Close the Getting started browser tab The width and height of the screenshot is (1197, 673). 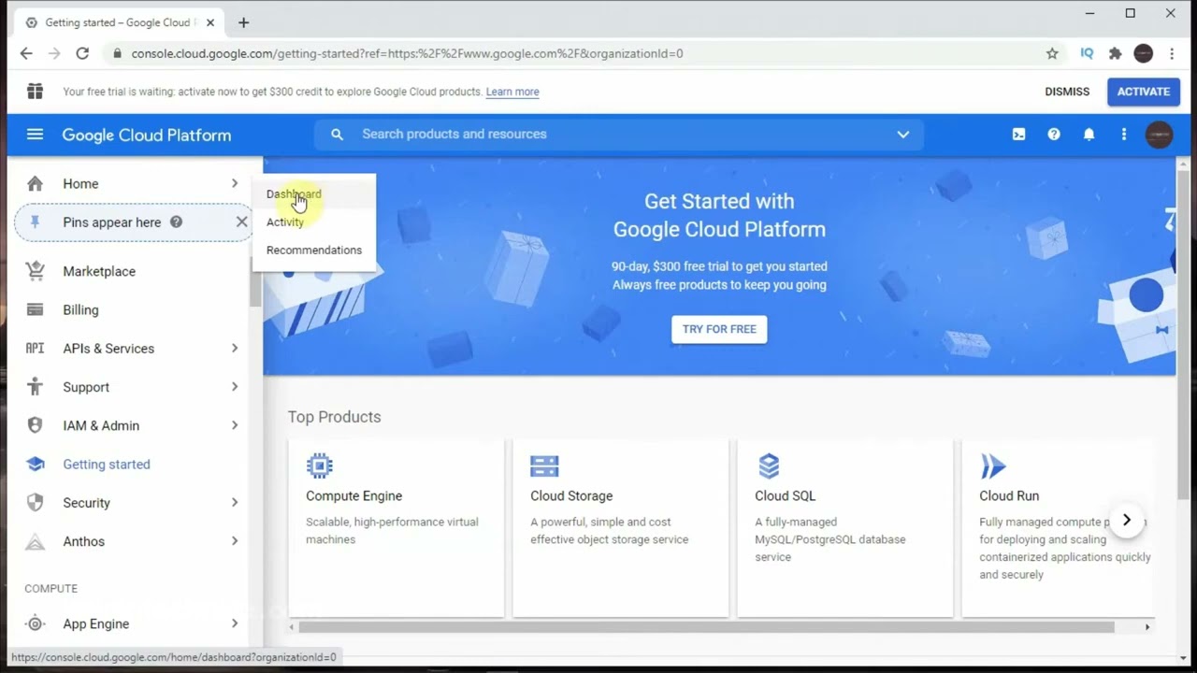pyautogui.click(x=210, y=22)
